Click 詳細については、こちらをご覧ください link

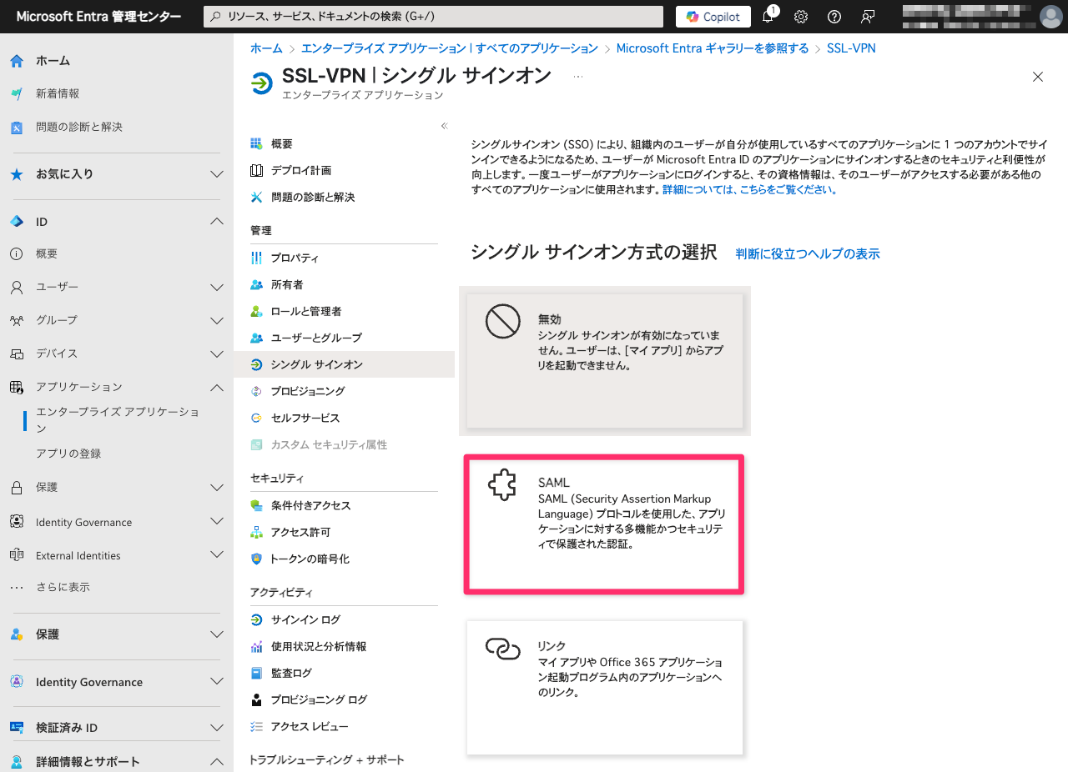point(749,190)
